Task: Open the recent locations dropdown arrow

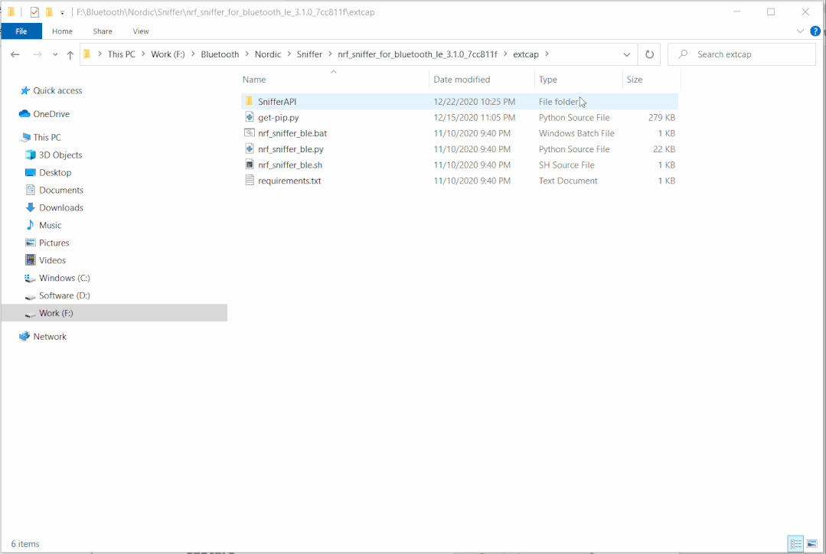Action: tap(55, 55)
